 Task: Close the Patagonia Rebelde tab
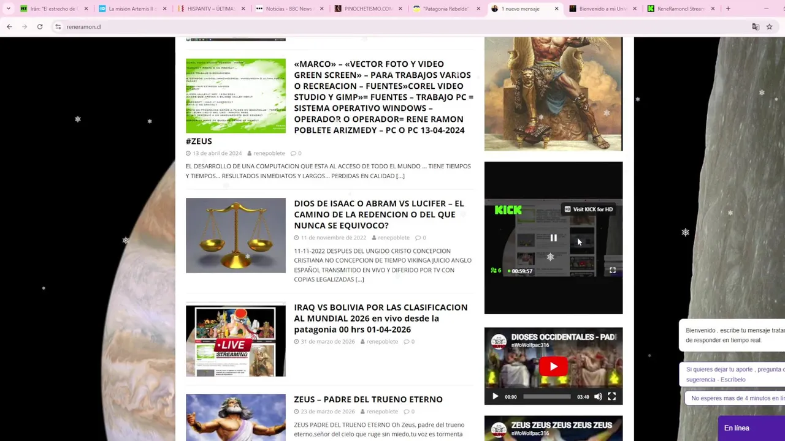478,9
